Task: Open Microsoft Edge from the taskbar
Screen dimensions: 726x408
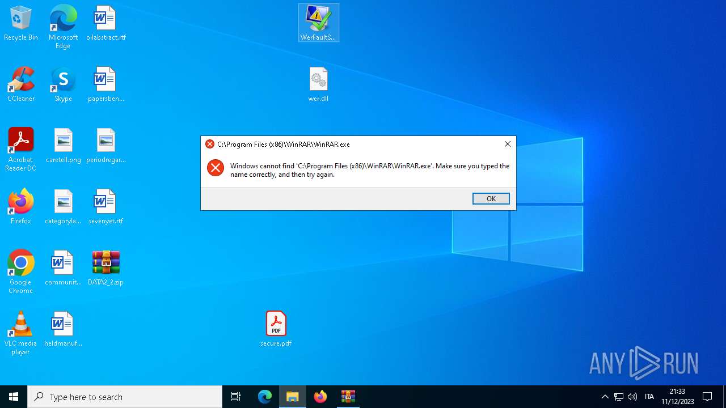Action: (265, 397)
